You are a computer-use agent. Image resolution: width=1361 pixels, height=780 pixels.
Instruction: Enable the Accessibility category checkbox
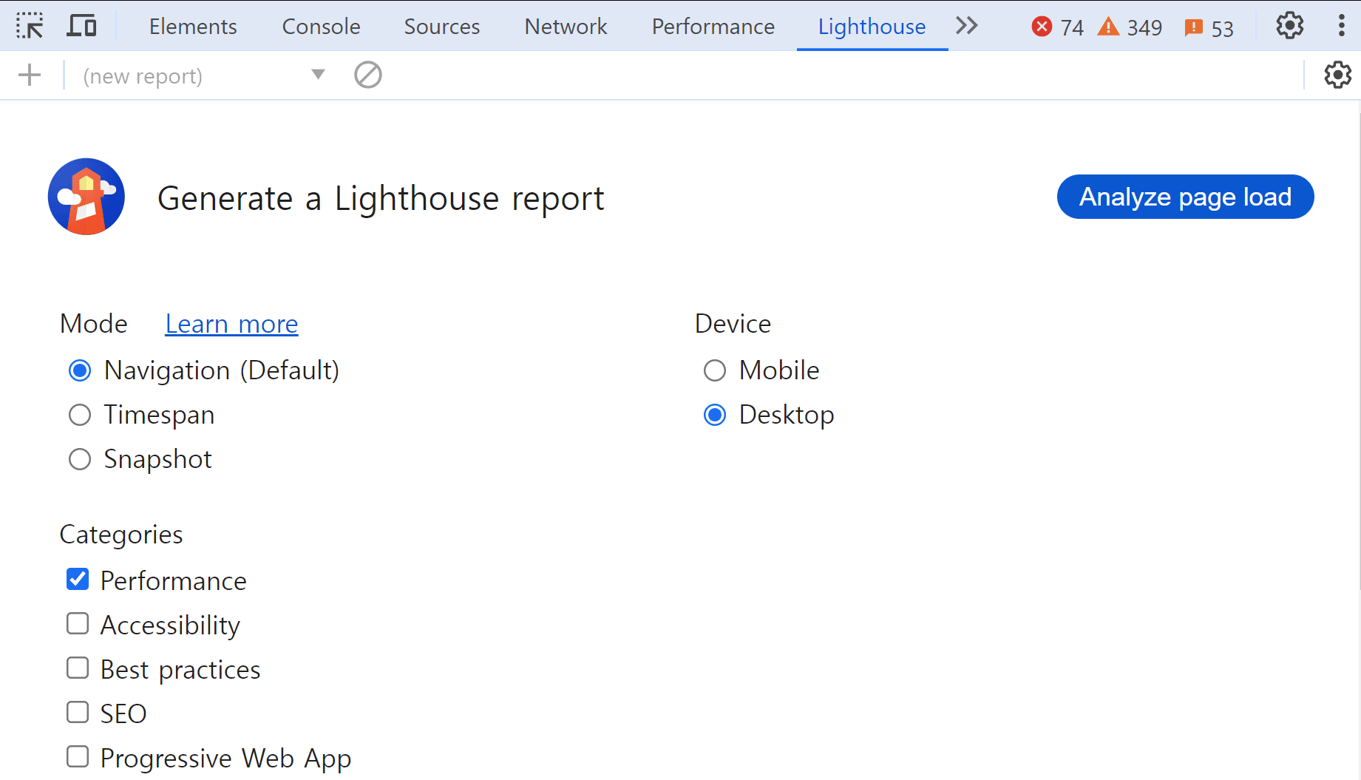(x=78, y=624)
